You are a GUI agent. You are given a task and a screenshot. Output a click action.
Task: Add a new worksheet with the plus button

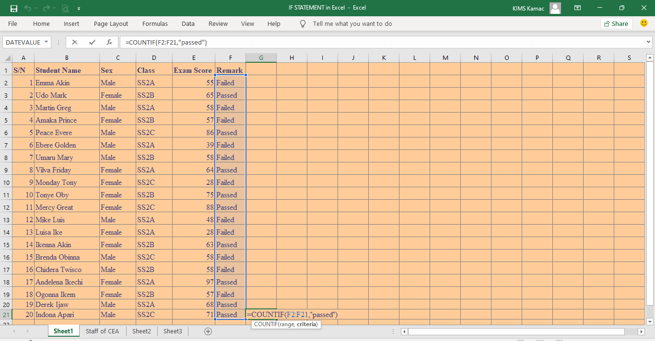pyautogui.click(x=208, y=331)
